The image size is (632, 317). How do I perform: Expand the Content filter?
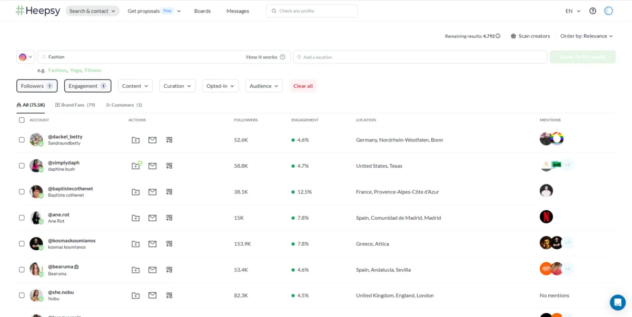pyautogui.click(x=135, y=86)
